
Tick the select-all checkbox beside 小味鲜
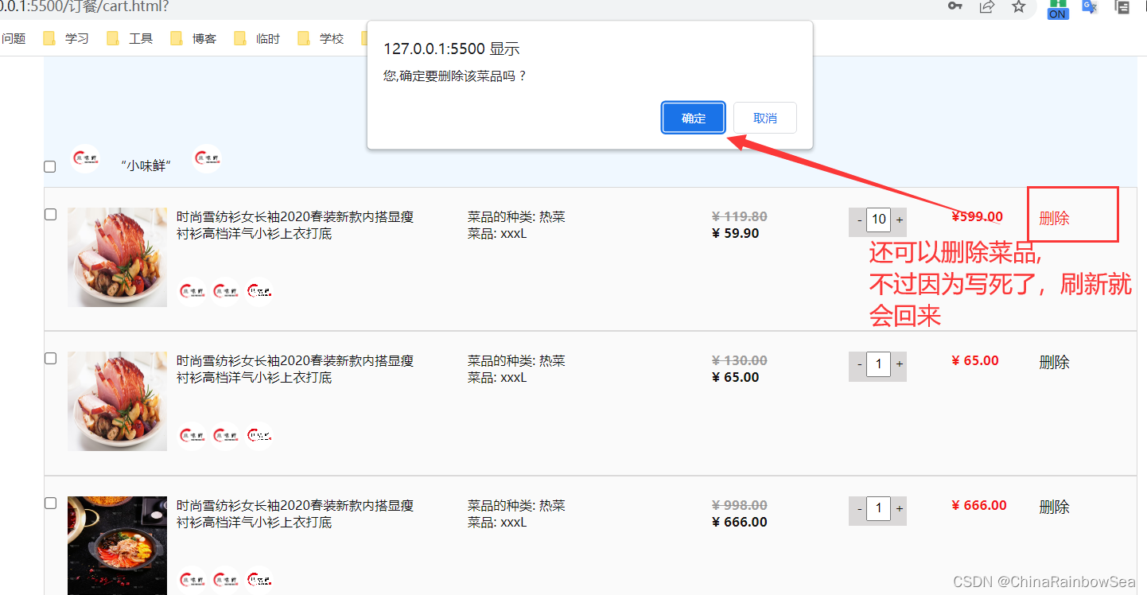click(50, 166)
